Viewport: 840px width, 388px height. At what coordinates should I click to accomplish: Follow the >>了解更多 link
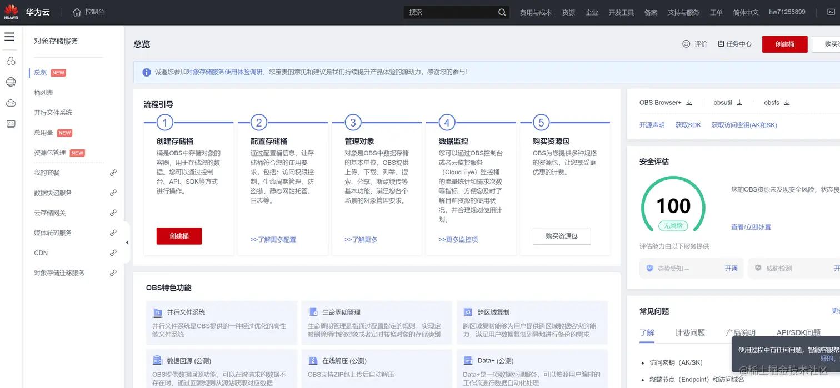(x=361, y=240)
